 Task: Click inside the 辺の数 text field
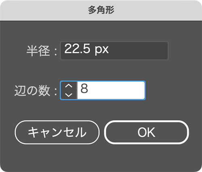coord(111,90)
